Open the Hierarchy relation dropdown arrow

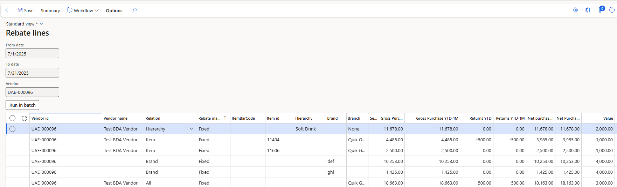(191, 129)
